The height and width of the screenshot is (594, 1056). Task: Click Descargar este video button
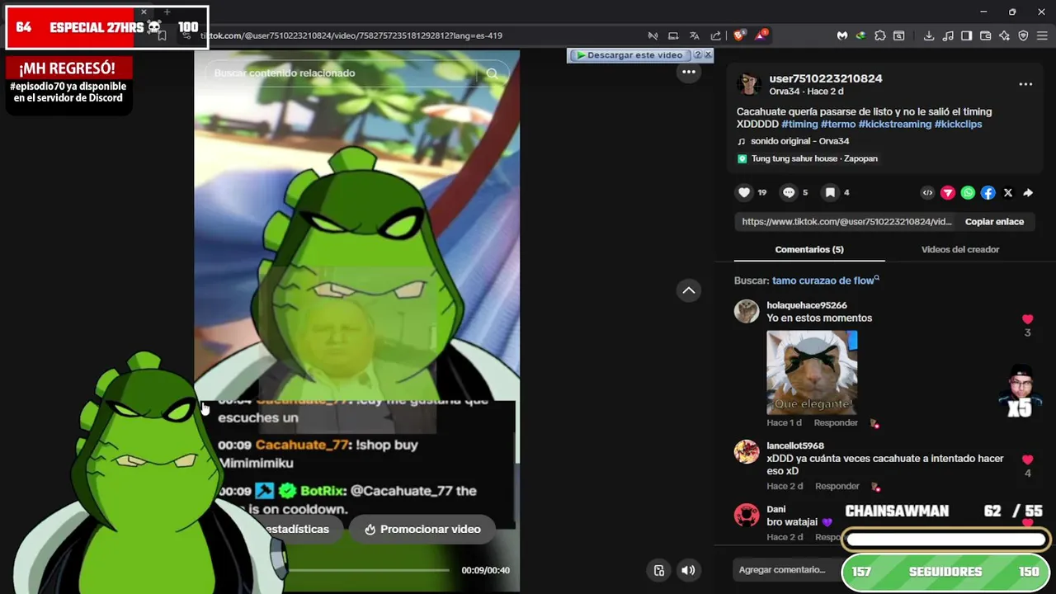(x=629, y=55)
